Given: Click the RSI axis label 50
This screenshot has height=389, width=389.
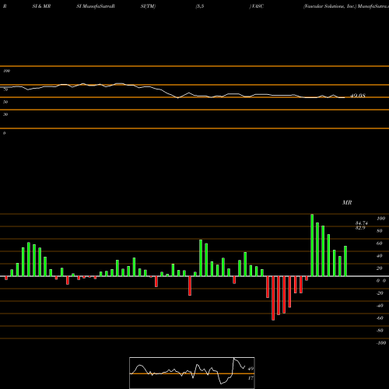Looking at the screenshot, I should pos(5,102).
